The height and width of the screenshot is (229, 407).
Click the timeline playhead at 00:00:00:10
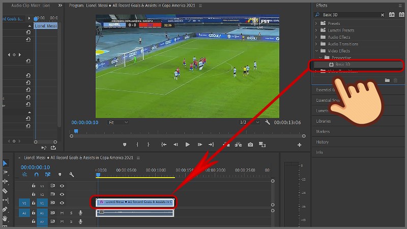tap(98, 175)
